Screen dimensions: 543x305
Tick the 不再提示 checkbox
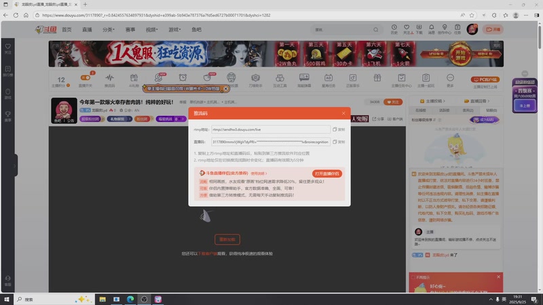click(413, 277)
